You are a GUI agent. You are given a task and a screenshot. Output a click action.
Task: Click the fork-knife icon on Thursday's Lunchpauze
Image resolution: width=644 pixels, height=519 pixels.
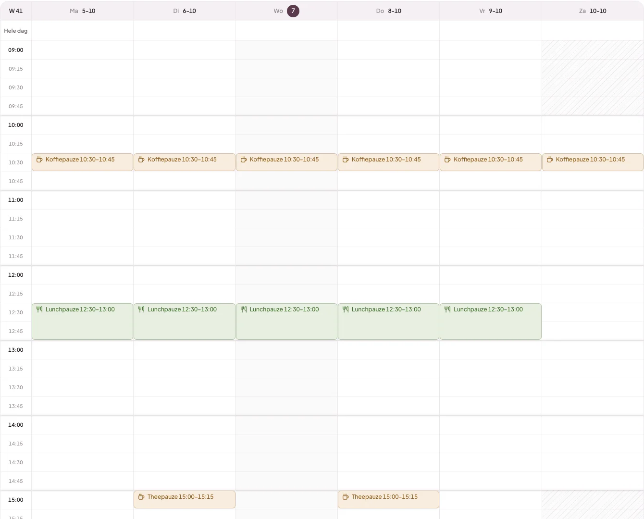[346, 309]
